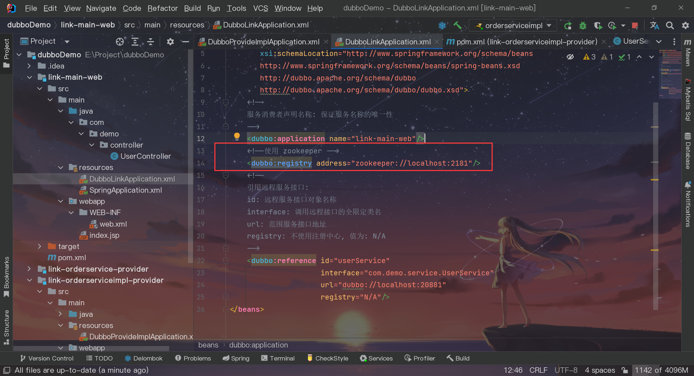Viewport: 694px width, 376px height.
Task: Expand link-orderservice-provider module
Action: 30,269
